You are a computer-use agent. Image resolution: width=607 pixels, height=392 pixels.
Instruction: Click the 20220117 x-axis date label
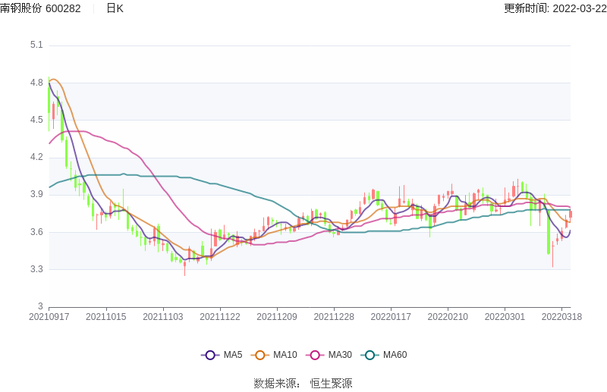391,316
